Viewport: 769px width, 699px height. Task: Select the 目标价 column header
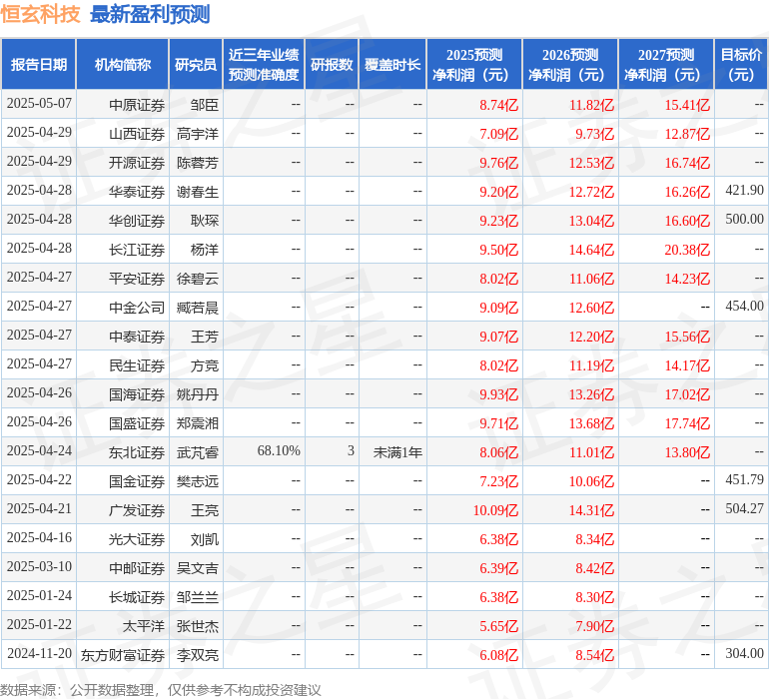(x=741, y=64)
